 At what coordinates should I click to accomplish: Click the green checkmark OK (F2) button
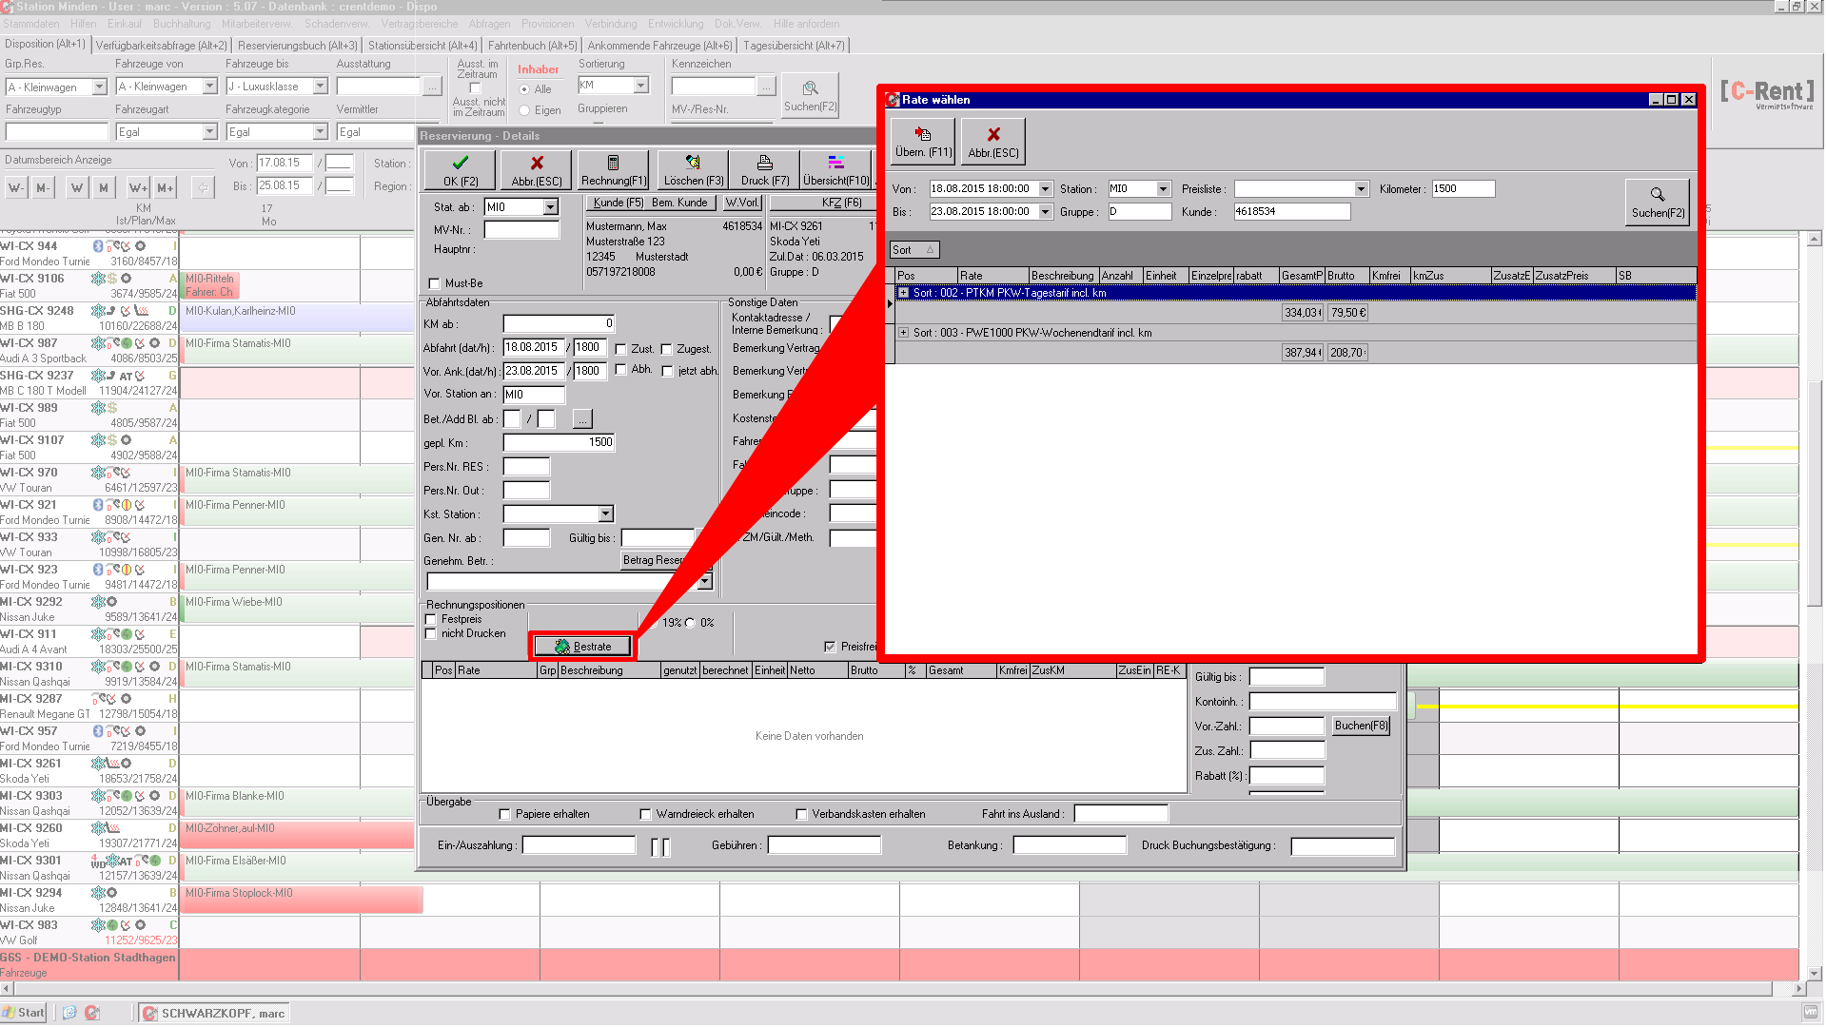(x=459, y=169)
